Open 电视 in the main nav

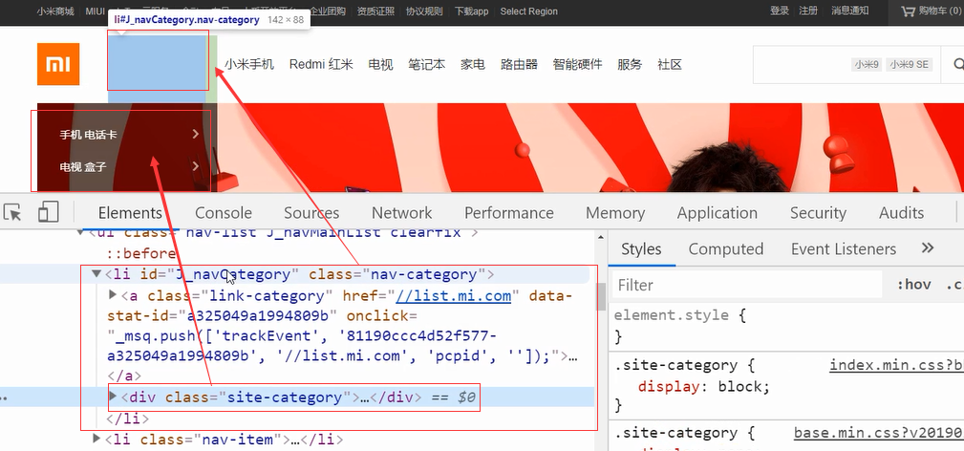tap(380, 64)
